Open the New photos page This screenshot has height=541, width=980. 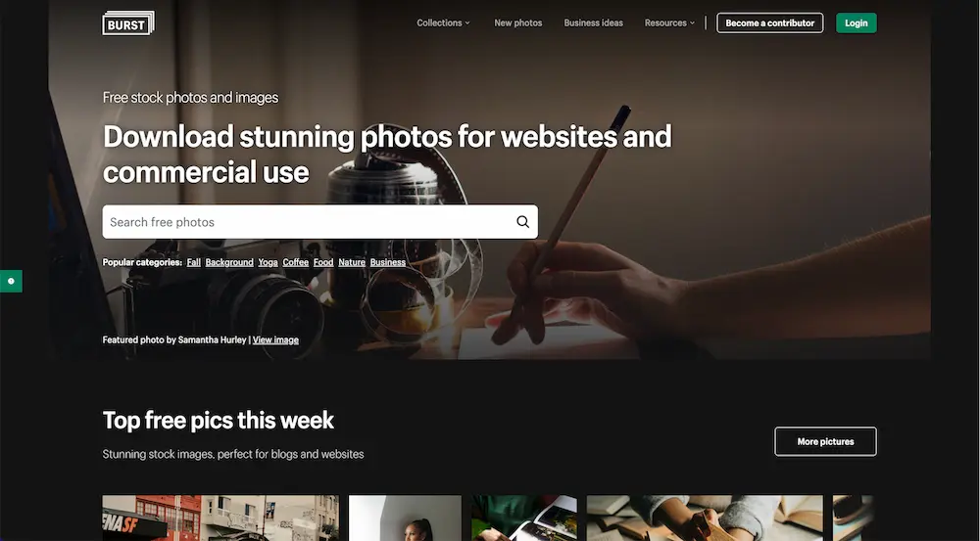click(x=518, y=23)
